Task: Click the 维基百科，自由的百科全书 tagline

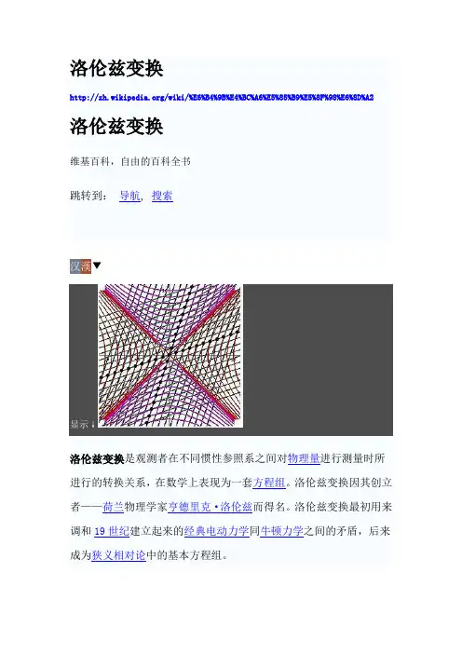Action: tap(130, 161)
